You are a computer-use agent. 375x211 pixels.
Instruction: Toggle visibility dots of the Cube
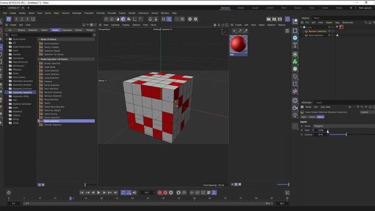click(332, 27)
